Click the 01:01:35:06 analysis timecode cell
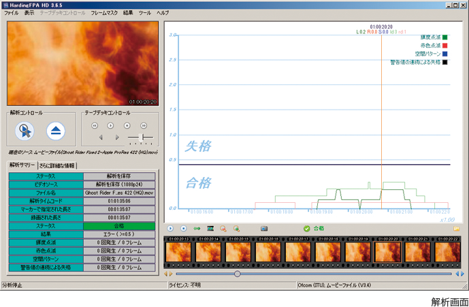Screen dimensions: 469x307 pyautogui.click(x=119, y=201)
